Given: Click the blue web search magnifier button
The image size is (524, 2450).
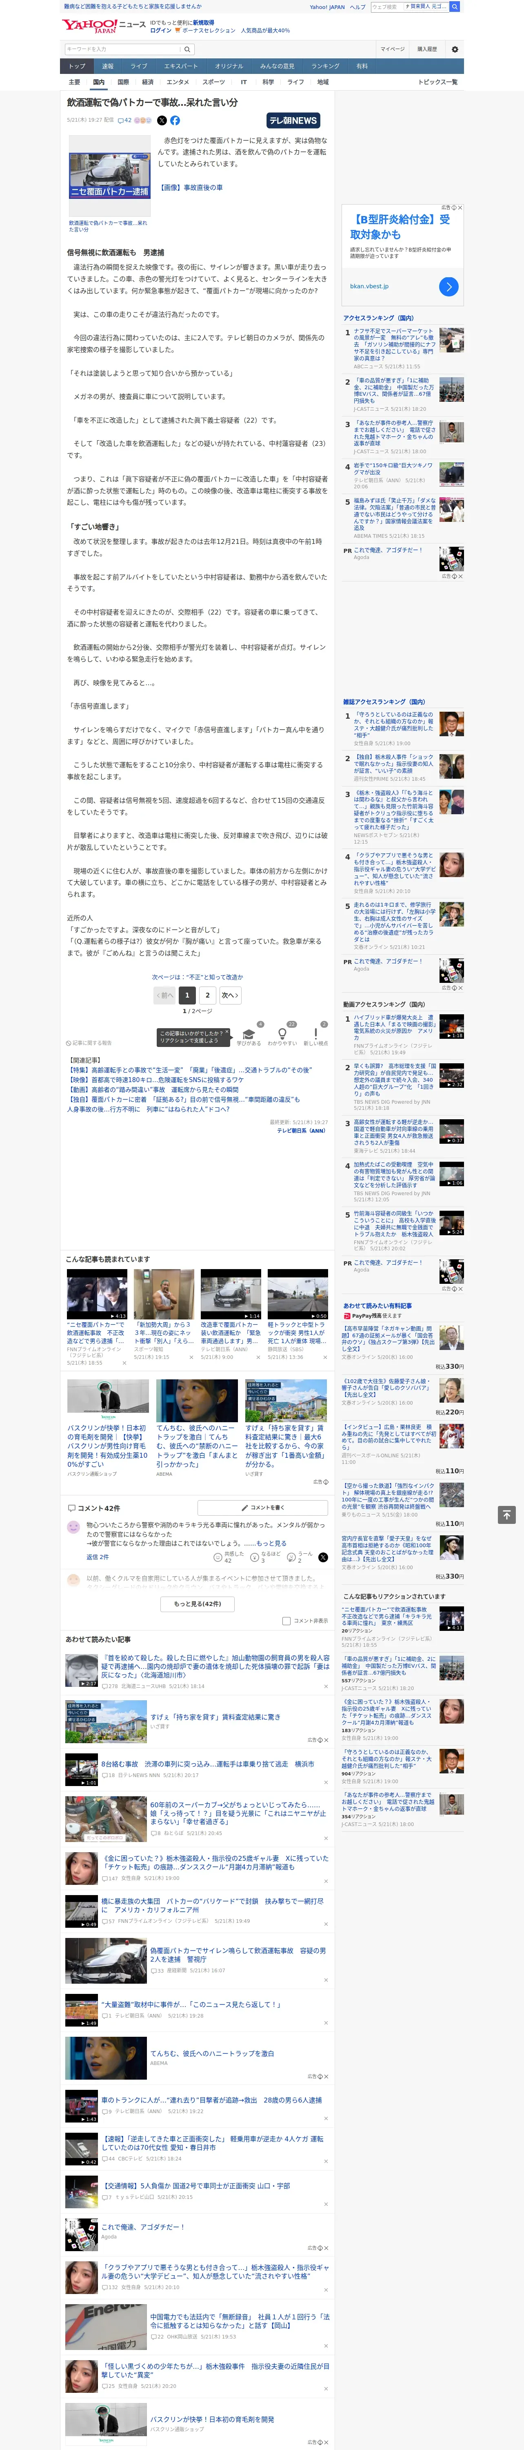Looking at the screenshot, I should [x=455, y=7].
